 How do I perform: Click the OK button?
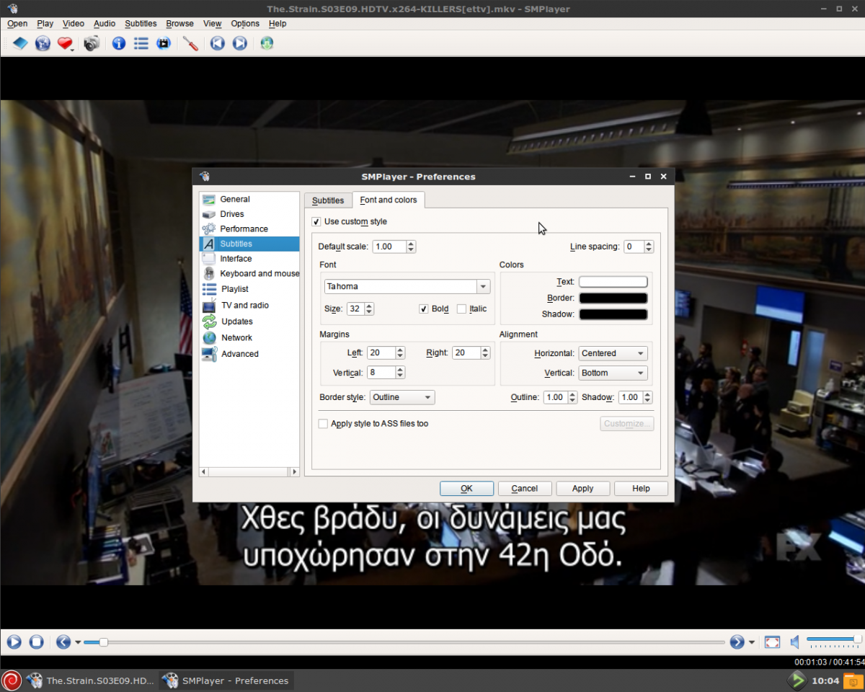click(466, 489)
